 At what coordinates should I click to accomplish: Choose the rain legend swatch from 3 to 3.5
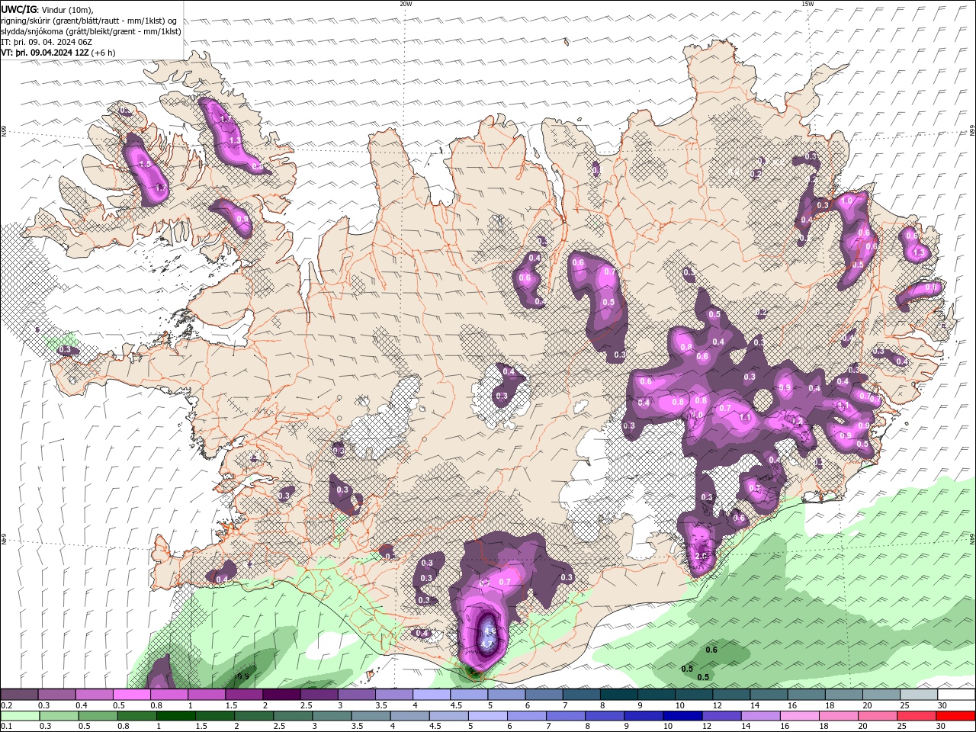click(332, 716)
